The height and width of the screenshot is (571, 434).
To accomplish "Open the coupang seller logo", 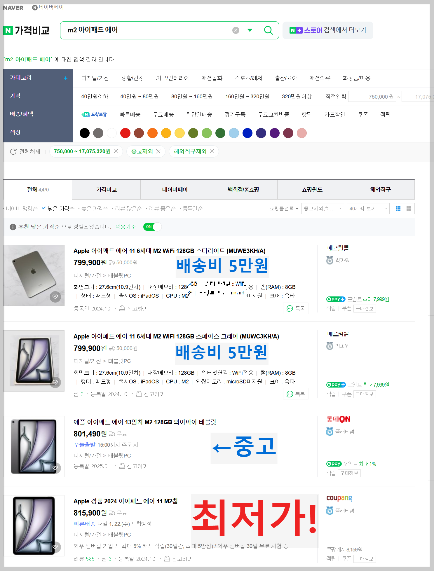I will pos(339,498).
